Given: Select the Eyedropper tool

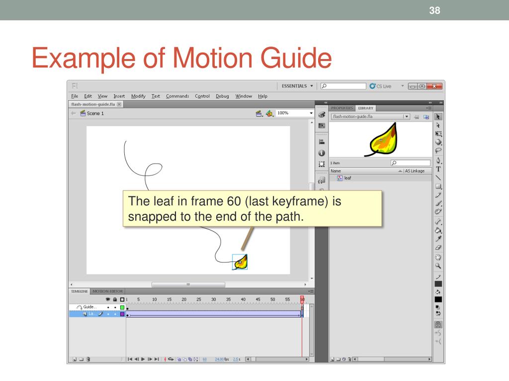Looking at the screenshot, I should tap(438, 239).
